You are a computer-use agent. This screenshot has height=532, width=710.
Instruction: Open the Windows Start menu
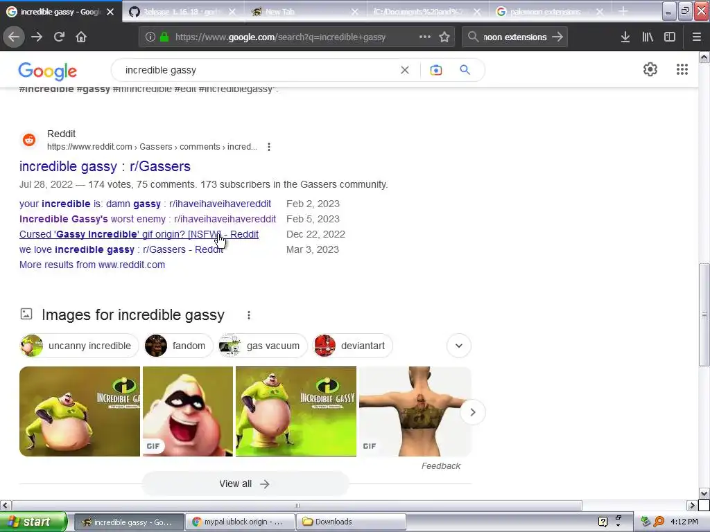point(33,522)
